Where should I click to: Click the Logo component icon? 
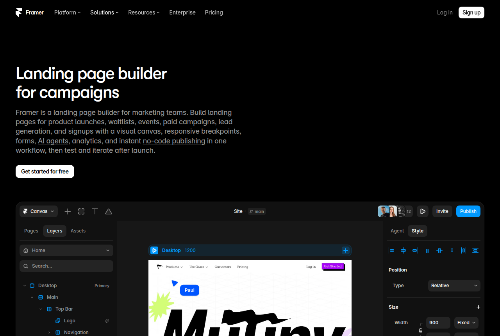(58, 321)
